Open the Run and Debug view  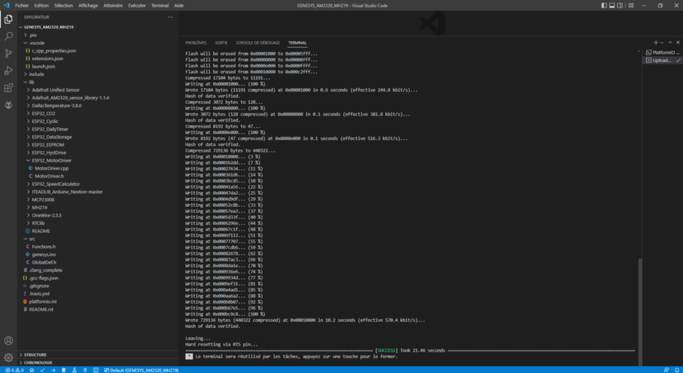click(x=8, y=70)
